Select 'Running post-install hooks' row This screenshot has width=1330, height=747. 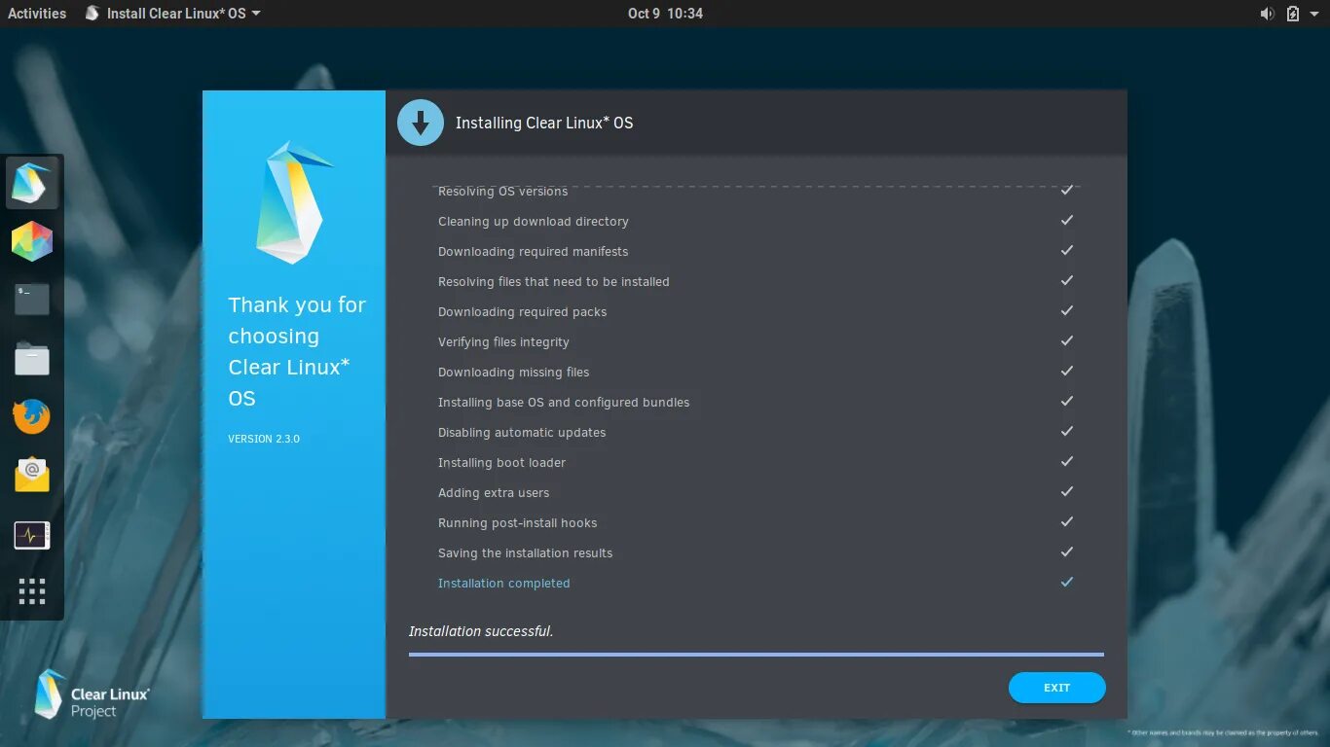[x=757, y=523]
